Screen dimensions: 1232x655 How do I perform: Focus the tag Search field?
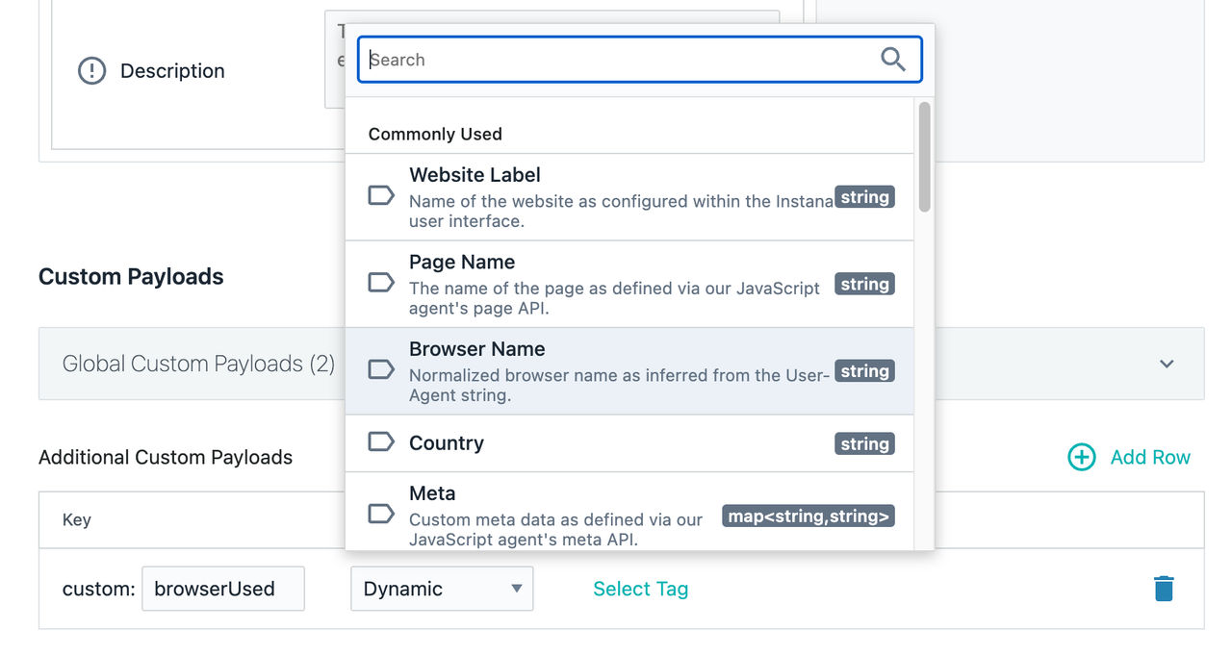pos(639,60)
